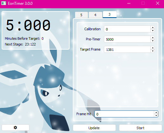Increase Frame Hit with up arrow
This screenshot has height=133, width=164.
tap(156, 112)
